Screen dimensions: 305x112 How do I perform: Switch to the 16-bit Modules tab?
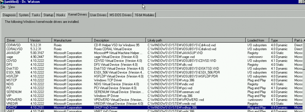tap(144, 15)
